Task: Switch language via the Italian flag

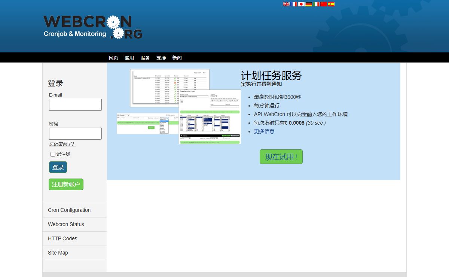Action: point(316,4)
